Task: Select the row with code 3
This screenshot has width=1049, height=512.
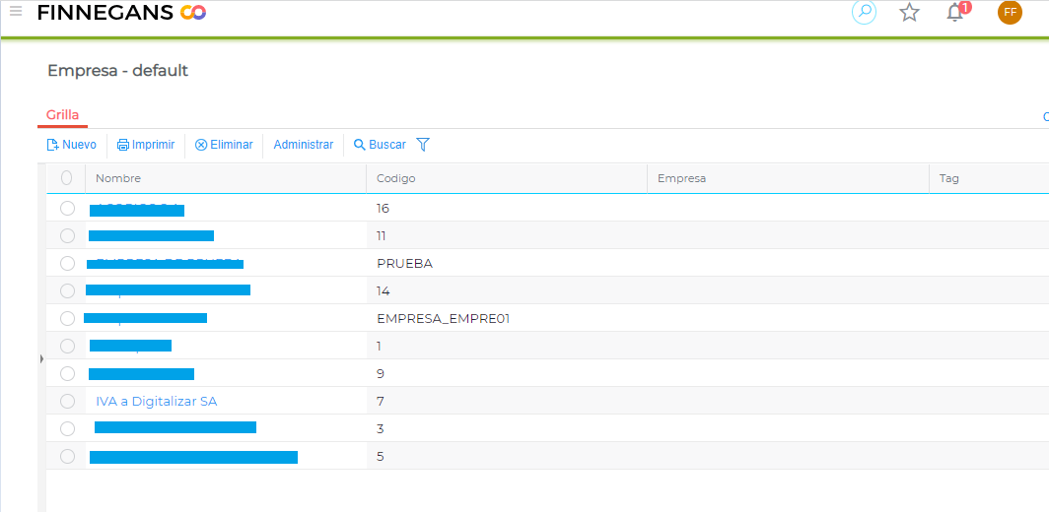Action: pyautogui.click(x=68, y=428)
